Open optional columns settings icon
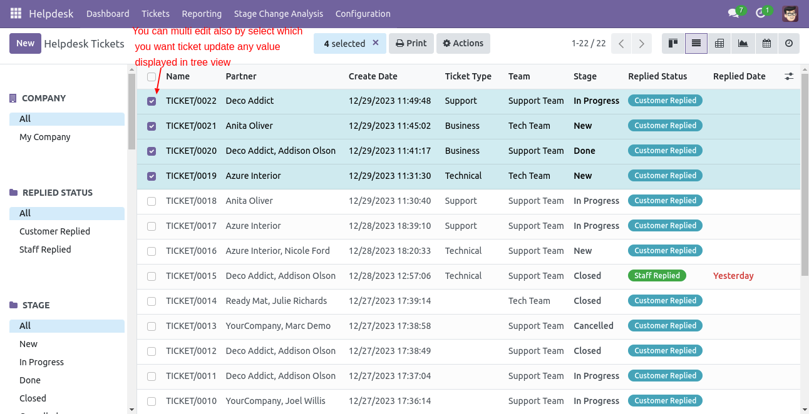Viewport: 809px width, 414px height. coord(789,76)
